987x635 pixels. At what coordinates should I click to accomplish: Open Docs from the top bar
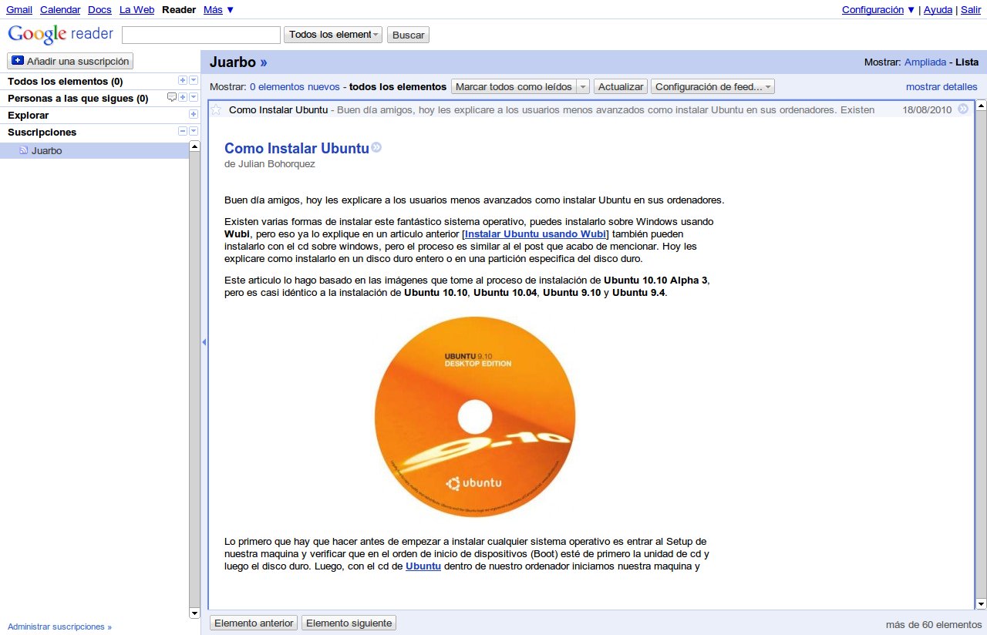pos(99,10)
